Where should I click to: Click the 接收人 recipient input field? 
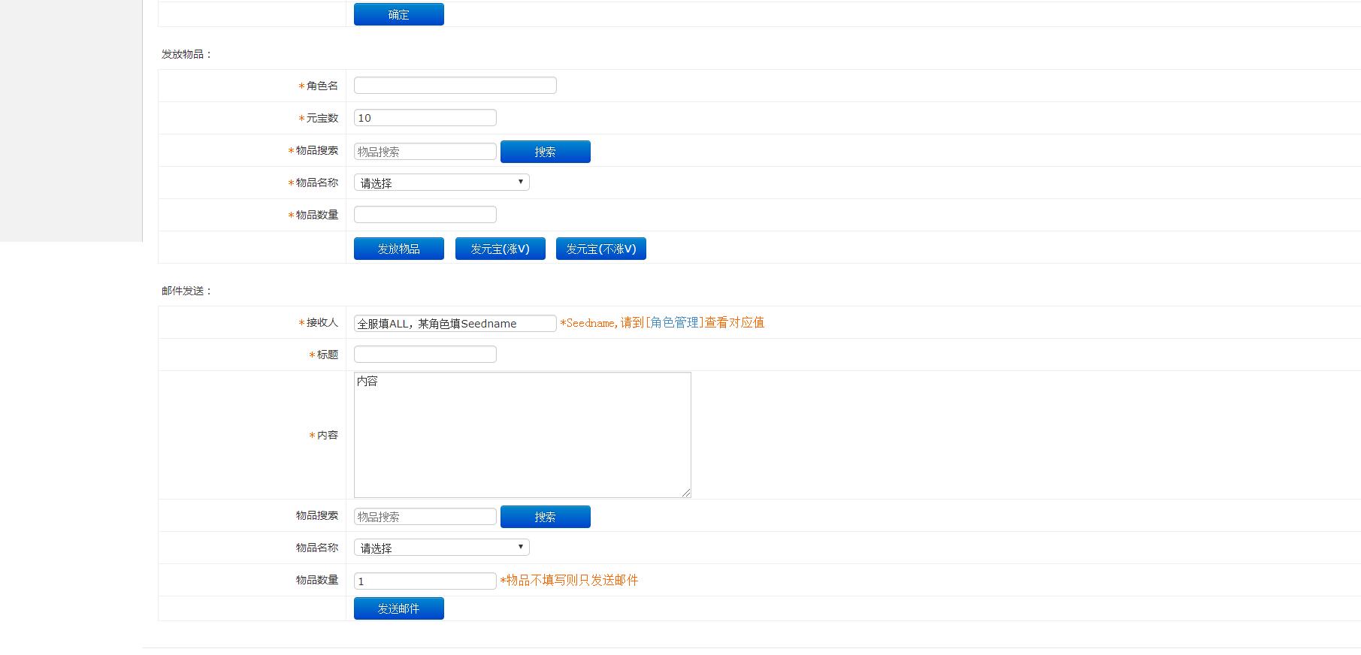tap(455, 323)
